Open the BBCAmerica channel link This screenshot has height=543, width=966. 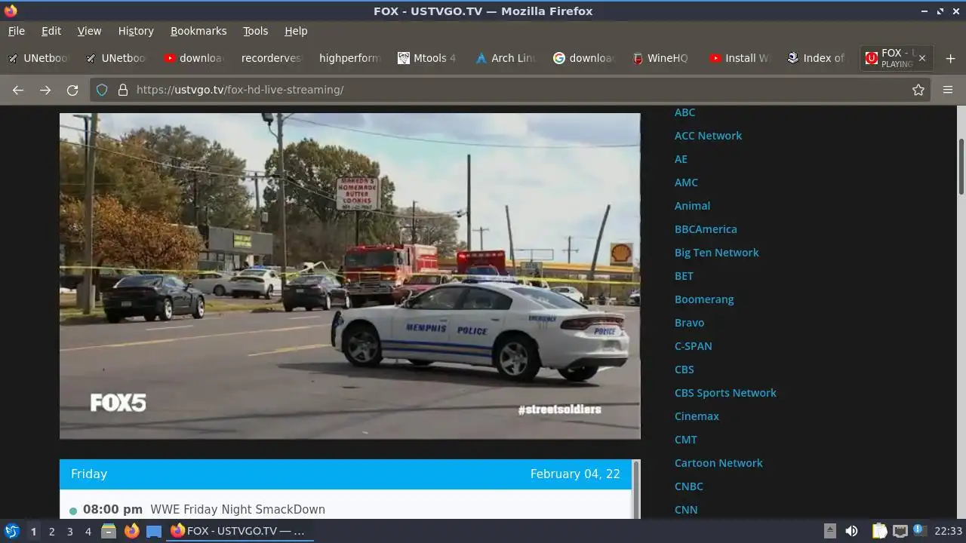(706, 229)
